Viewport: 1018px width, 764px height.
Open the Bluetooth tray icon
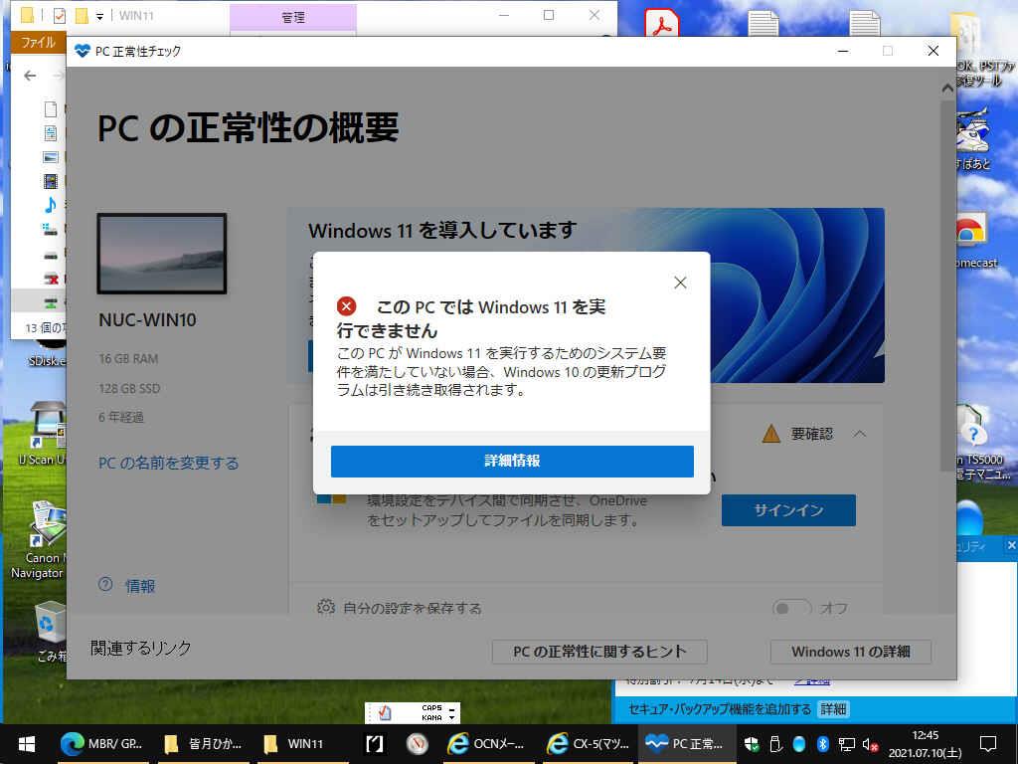(822, 744)
